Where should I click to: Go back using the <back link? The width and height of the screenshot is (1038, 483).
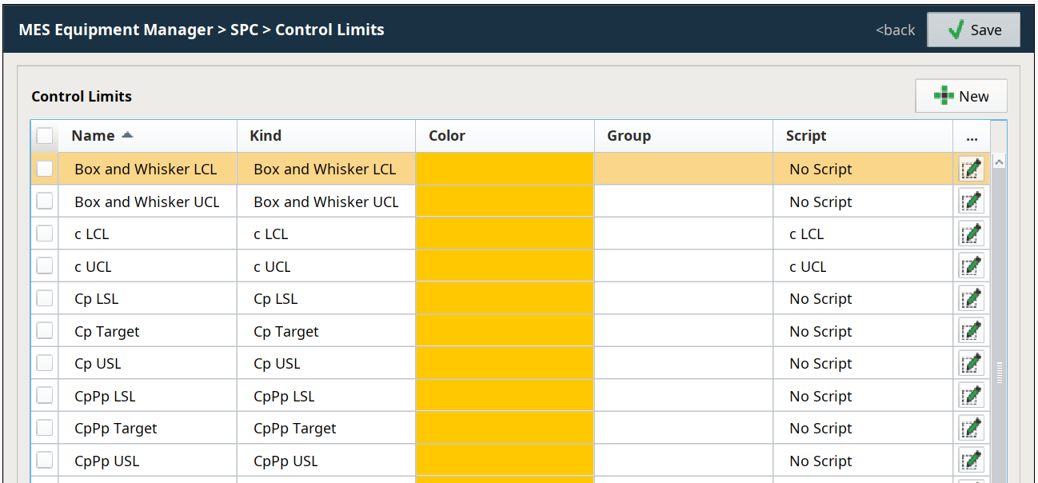point(895,30)
